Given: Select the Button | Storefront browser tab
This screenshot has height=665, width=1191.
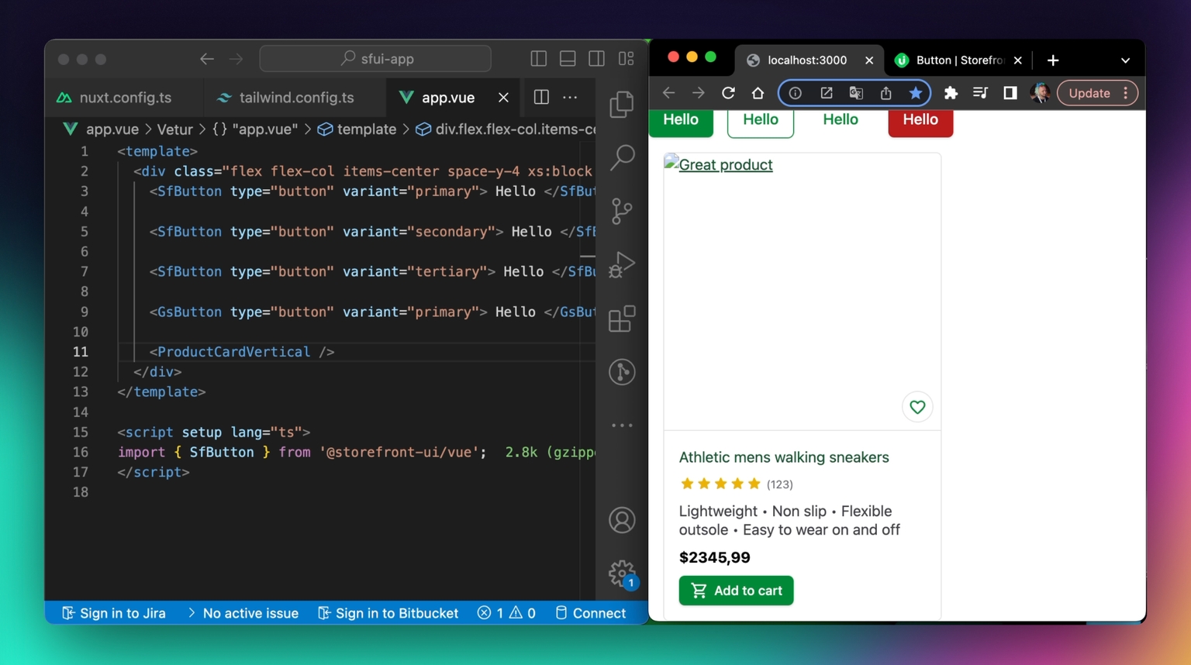Looking at the screenshot, I should (x=958, y=60).
